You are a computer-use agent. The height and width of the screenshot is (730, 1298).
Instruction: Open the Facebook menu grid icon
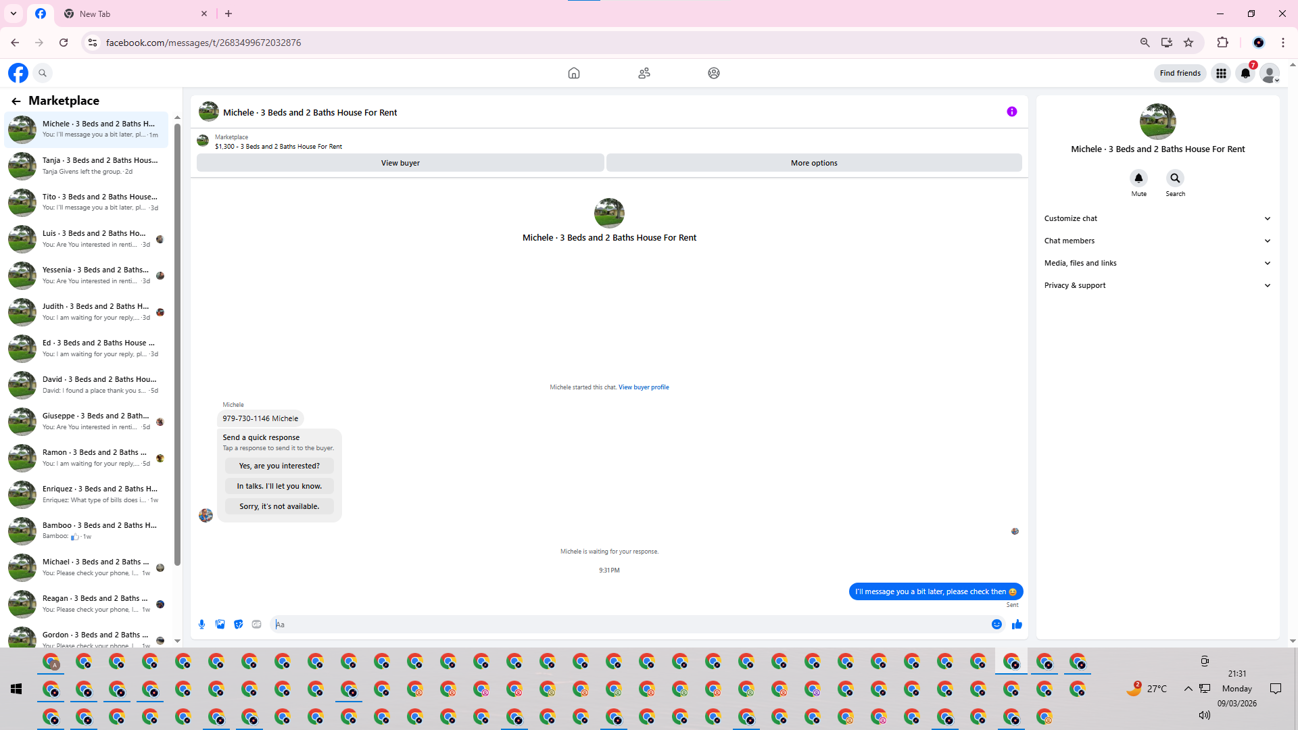click(1221, 73)
